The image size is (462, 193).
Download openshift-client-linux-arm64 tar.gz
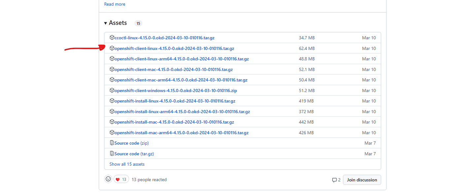tap(181, 59)
